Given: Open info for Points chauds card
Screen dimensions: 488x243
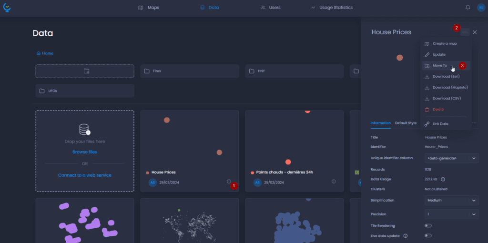Looking at the screenshot, I should [x=334, y=182].
